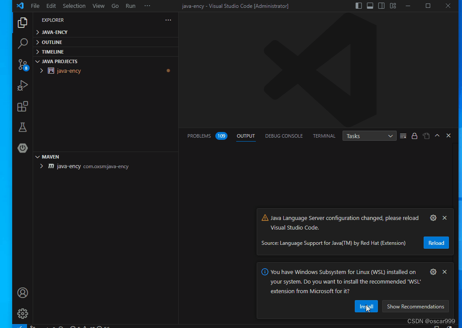
Task: Collapse the MAVEN section
Action: pyautogui.click(x=37, y=157)
